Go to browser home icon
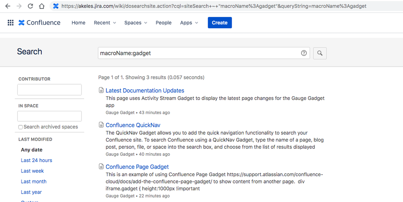 pos(42,6)
